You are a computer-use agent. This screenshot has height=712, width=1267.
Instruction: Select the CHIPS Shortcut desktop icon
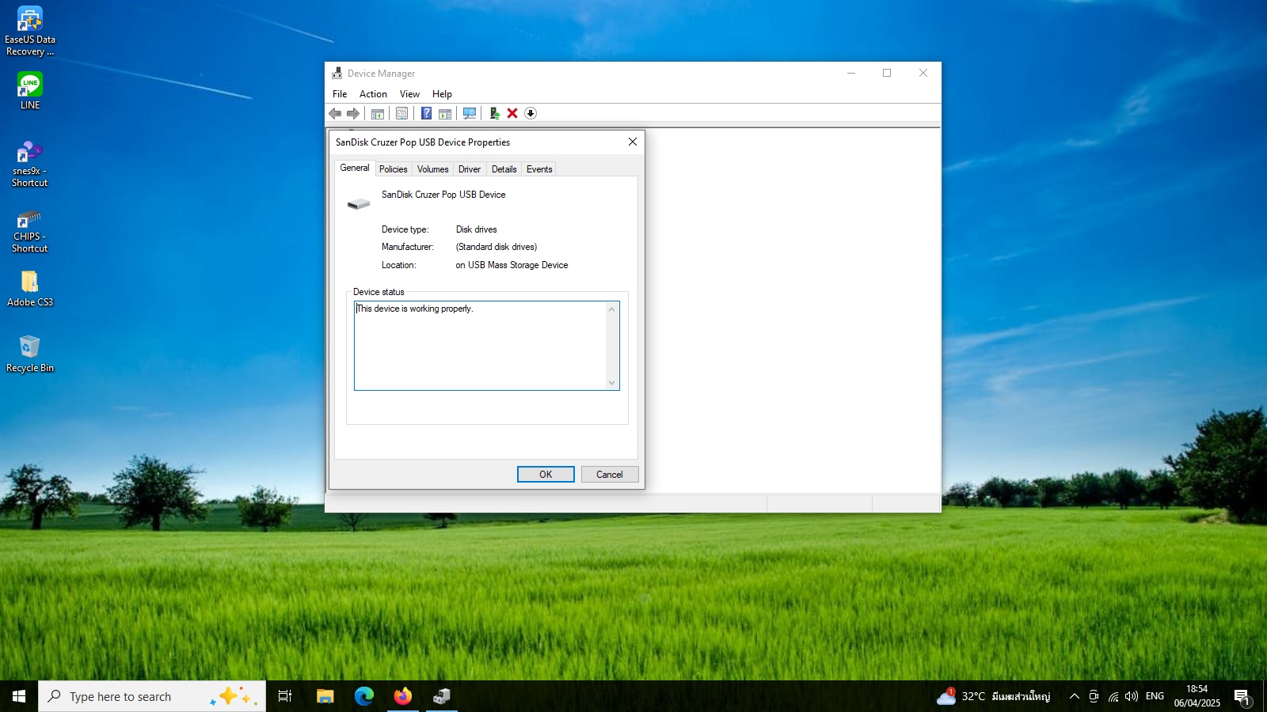30,230
